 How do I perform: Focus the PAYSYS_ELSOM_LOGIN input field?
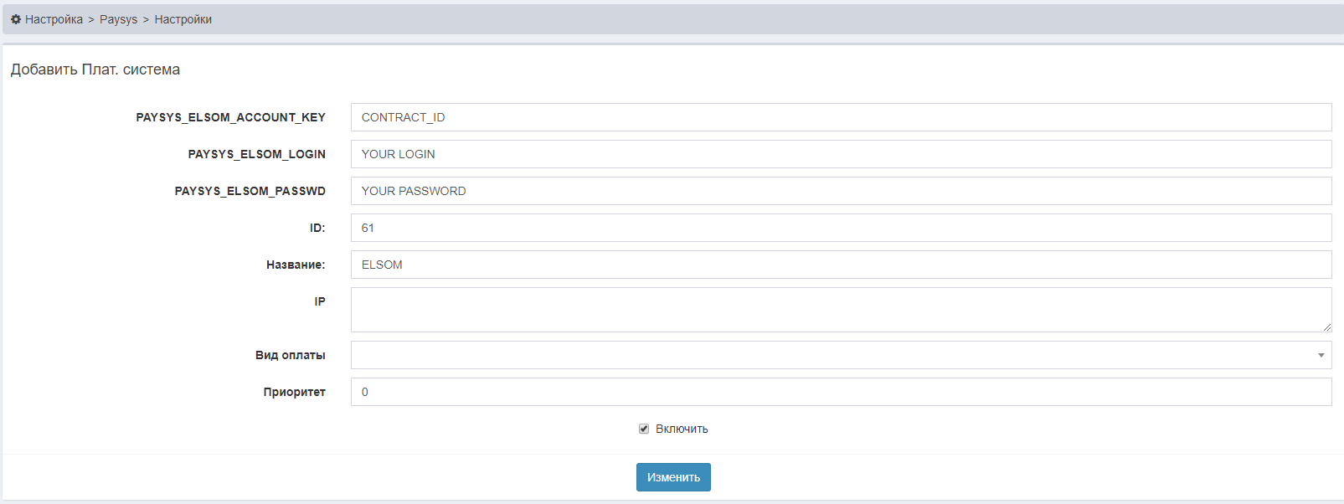pos(841,154)
